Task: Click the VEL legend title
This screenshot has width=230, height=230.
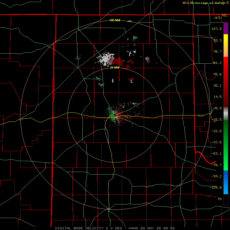Action: tap(224, 15)
